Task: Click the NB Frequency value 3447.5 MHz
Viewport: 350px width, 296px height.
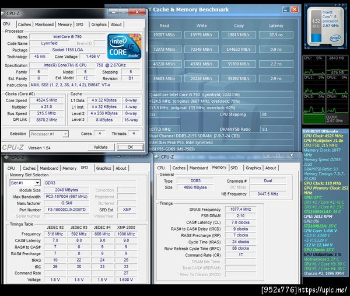Action: [268, 194]
